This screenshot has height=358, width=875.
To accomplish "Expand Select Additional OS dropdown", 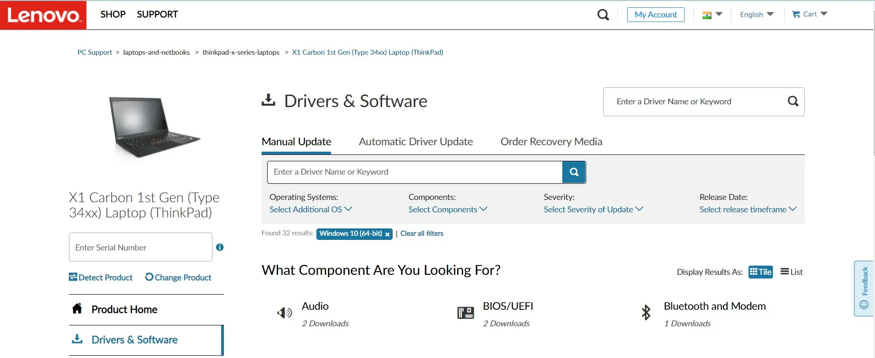I will click(311, 210).
